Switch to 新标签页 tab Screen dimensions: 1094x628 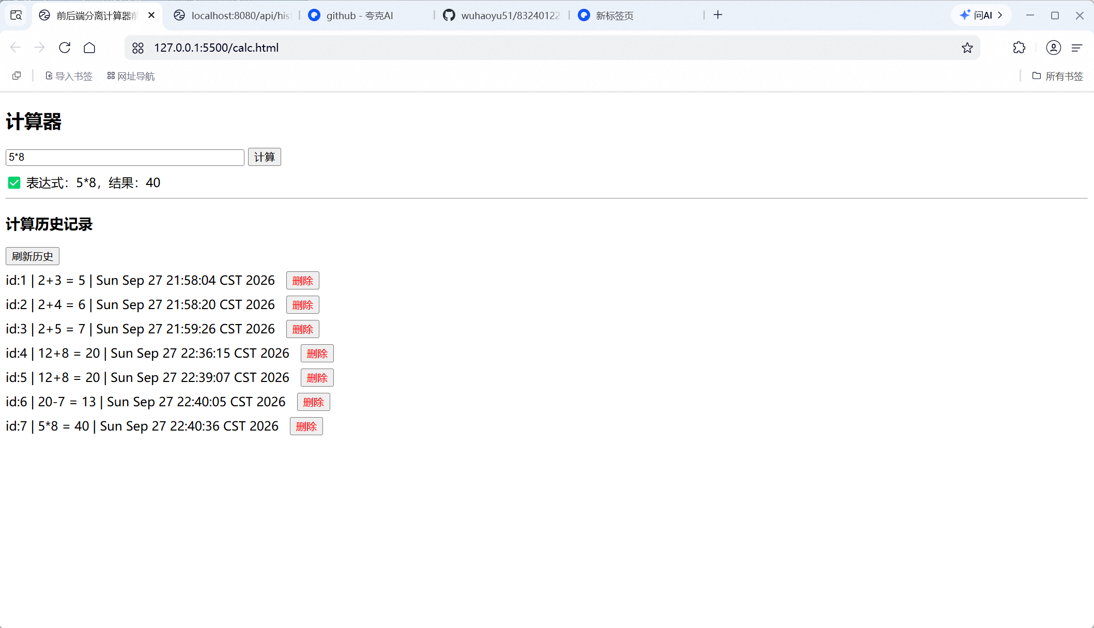click(x=637, y=16)
